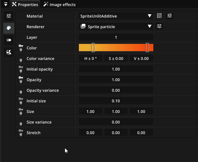Click the S ± 0.00 saturation variance field
The image size is (198, 162).
click(x=116, y=58)
